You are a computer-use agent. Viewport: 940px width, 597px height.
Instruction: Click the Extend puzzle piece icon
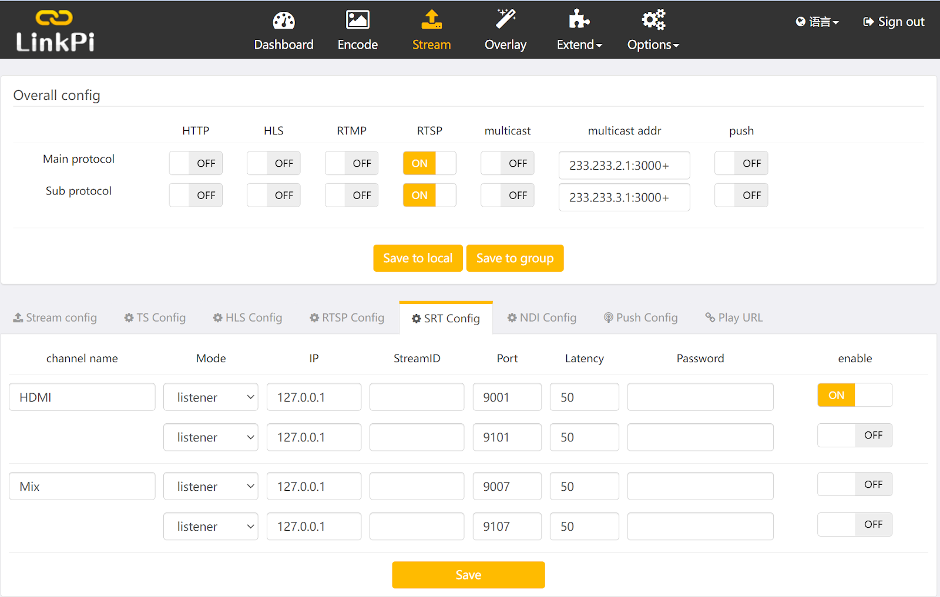[x=579, y=19]
